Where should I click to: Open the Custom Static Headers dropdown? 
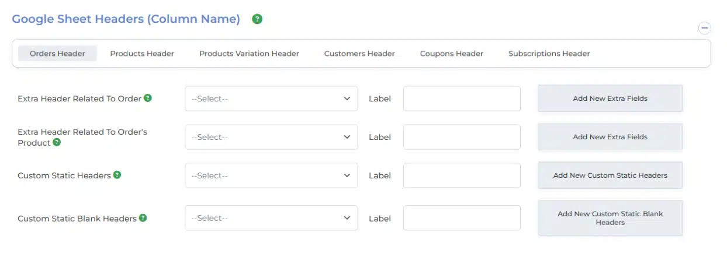[271, 175]
